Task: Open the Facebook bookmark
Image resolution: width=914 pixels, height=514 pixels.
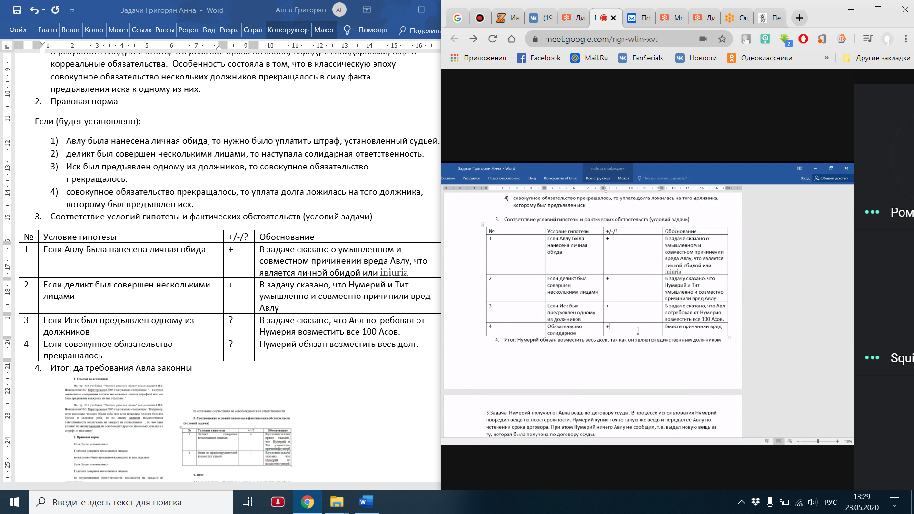Action: coord(538,58)
